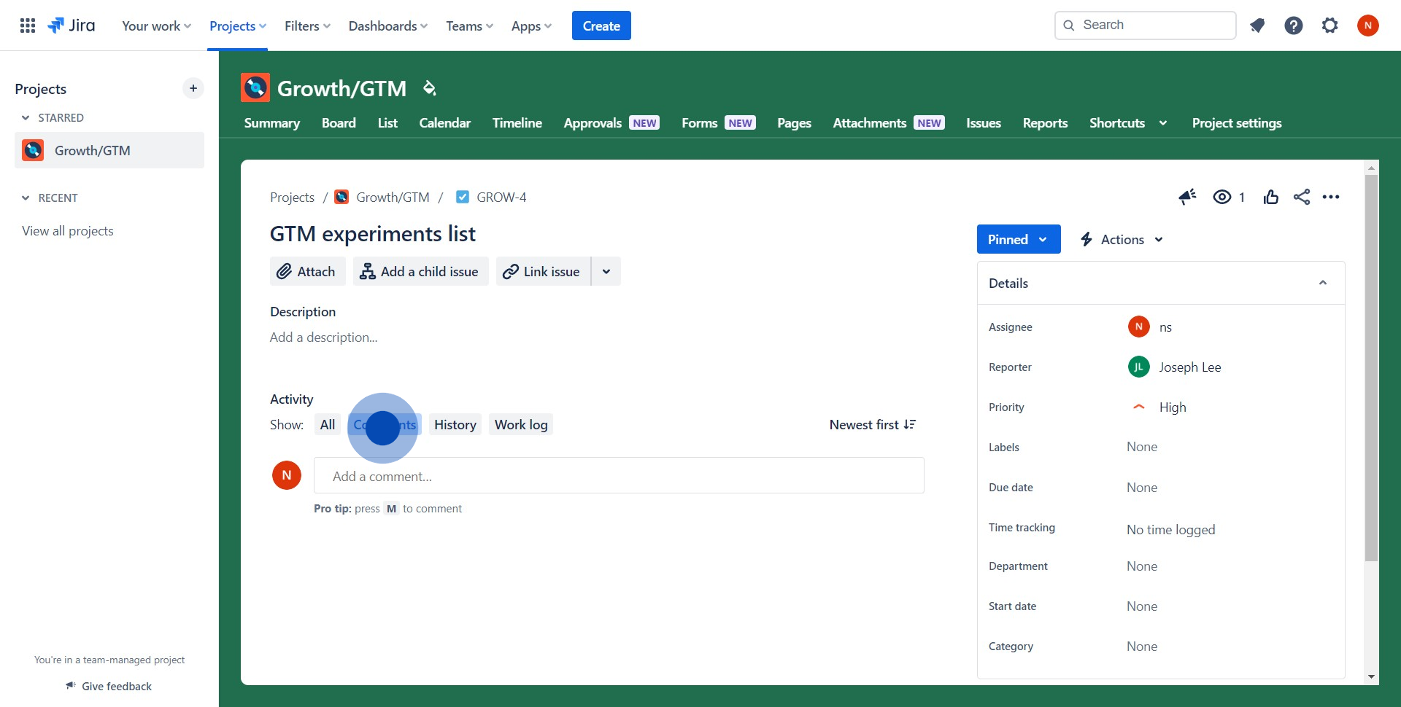Image resolution: width=1401 pixels, height=707 pixels.
Task: Open the Timeline tab
Action: pyautogui.click(x=517, y=123)
